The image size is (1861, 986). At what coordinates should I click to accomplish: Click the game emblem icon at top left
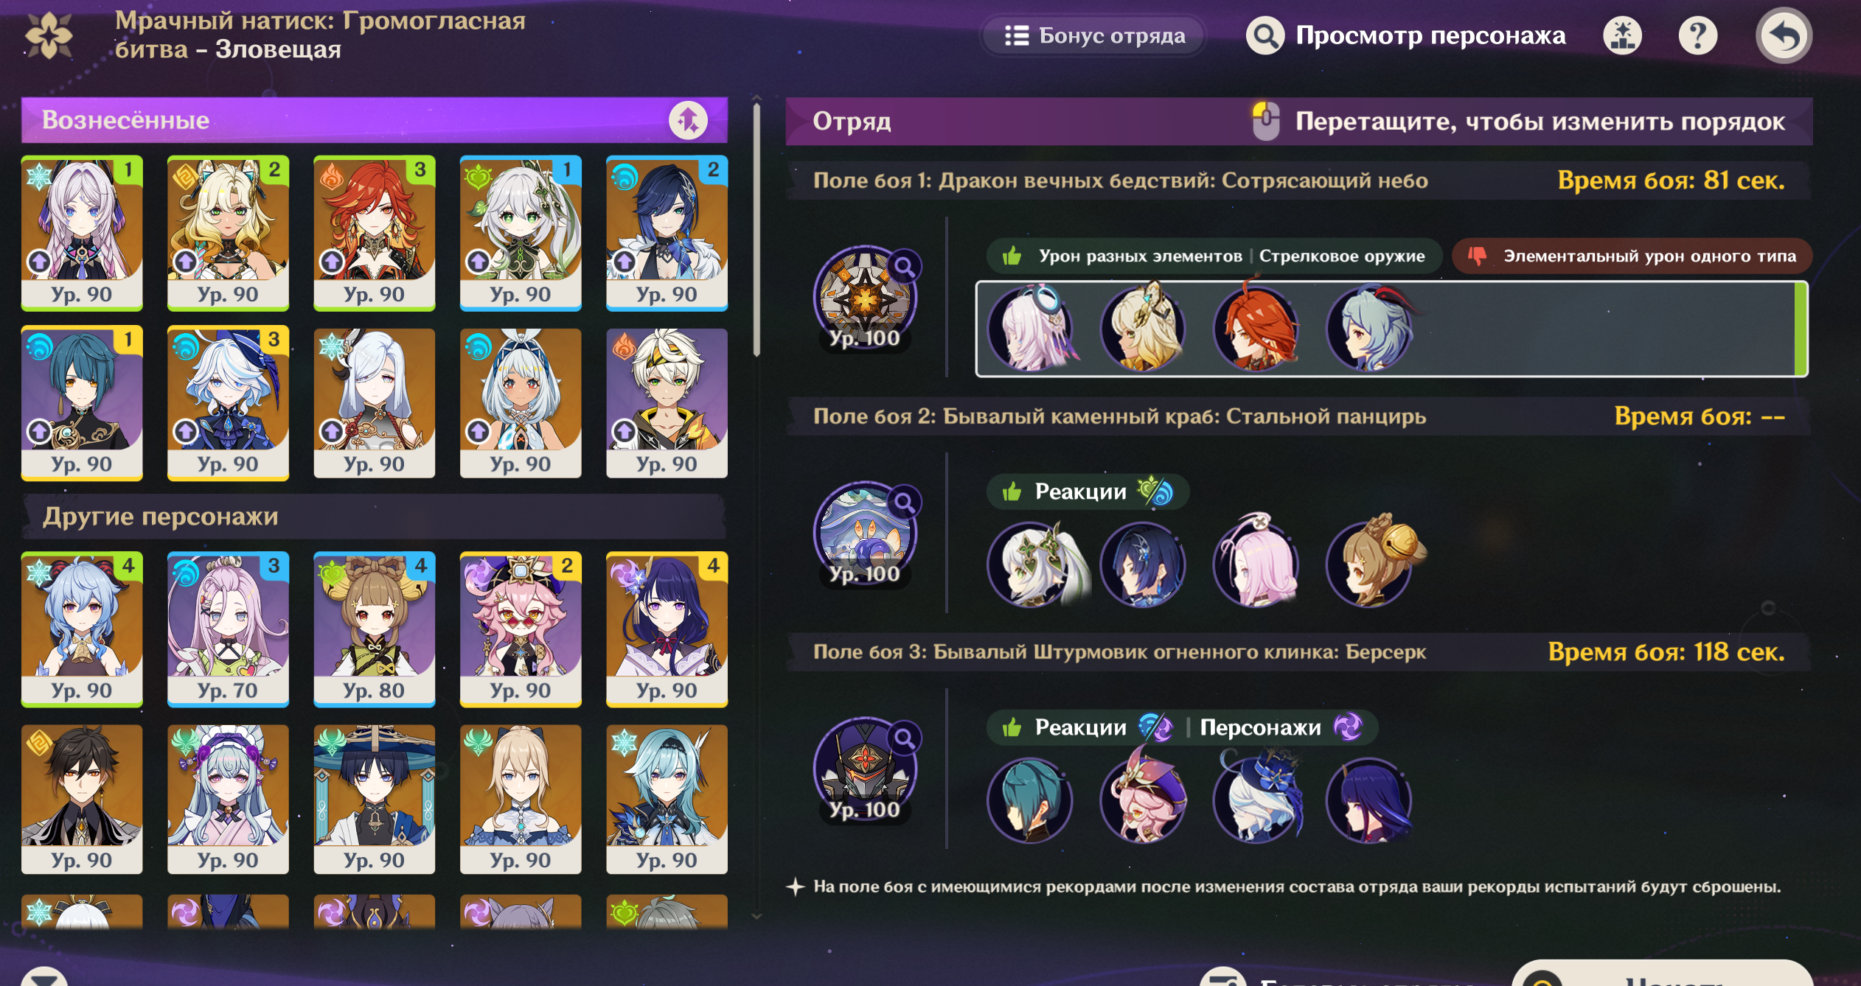tap(49, 35)
